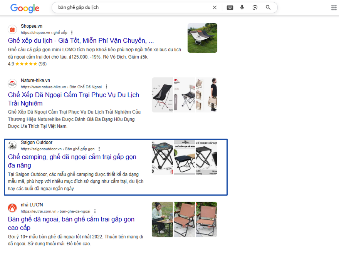Viewport: 339px width, 253px height.
Task: Open more options for the Nature-hike result
Action: pyautogui.click(x=106, y=87)
